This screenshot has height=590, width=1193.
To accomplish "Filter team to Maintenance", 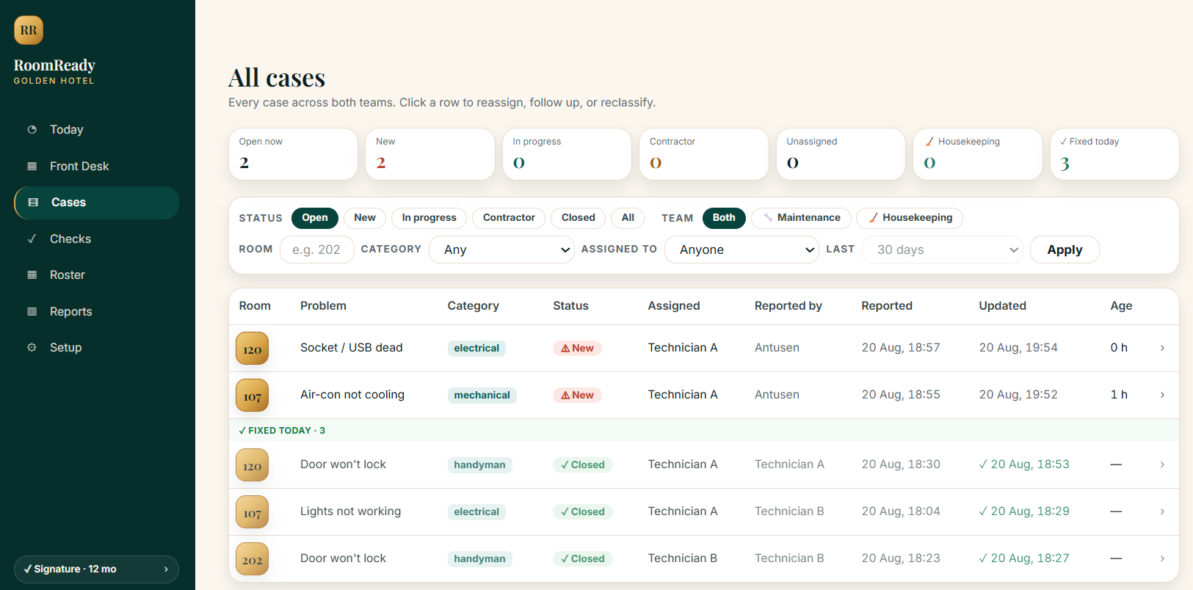I will [x=801, y=218].
